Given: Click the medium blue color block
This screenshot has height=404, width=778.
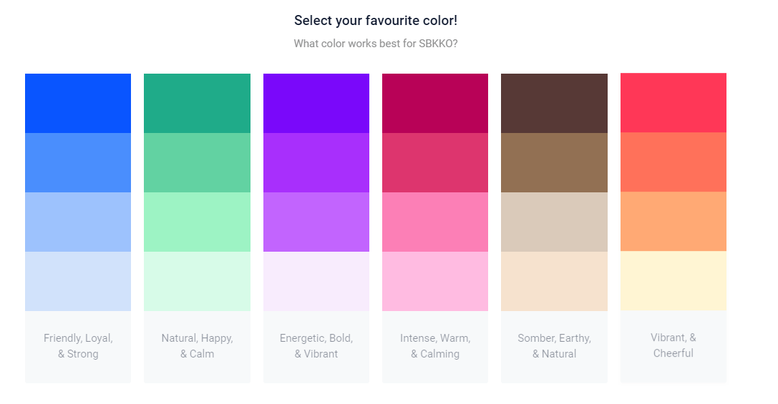Looking at the screenshot, I should [78, 162].
